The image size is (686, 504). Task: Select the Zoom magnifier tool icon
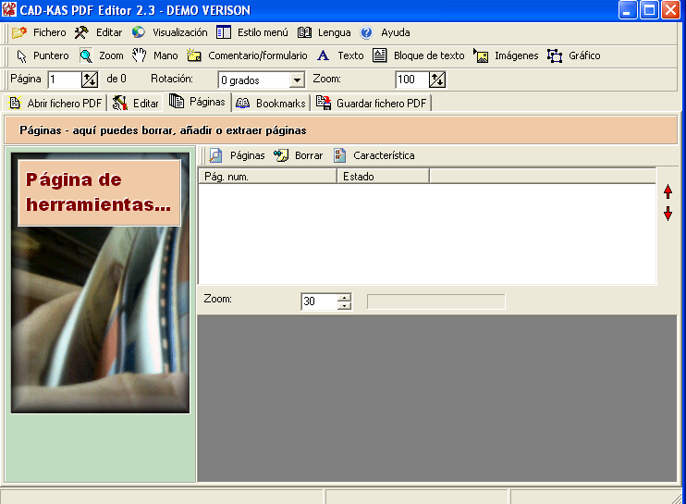[x=86, y=56]
